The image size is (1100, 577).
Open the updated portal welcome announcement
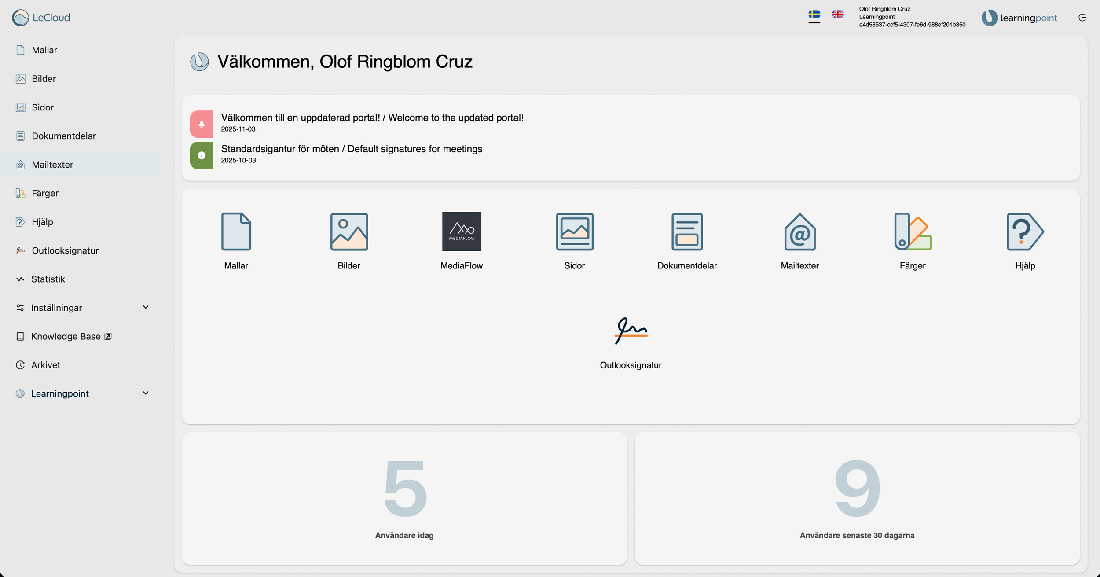372,118
